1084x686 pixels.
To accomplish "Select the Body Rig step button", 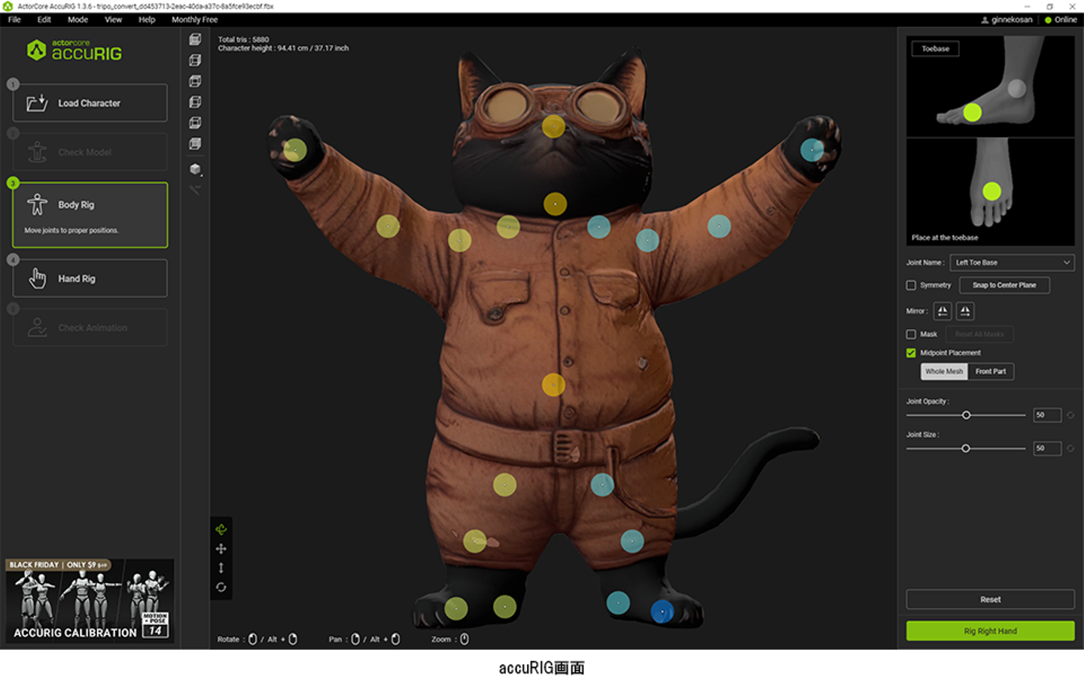I will click(90, 215).
